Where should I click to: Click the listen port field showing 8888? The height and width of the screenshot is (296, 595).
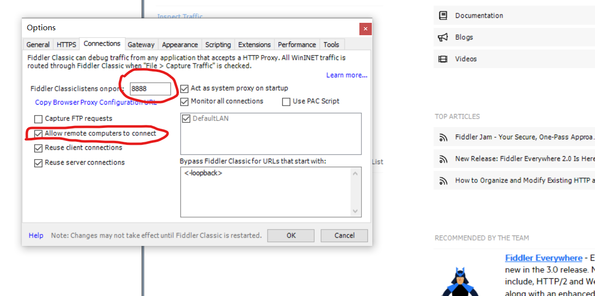[x=150, y=89]
